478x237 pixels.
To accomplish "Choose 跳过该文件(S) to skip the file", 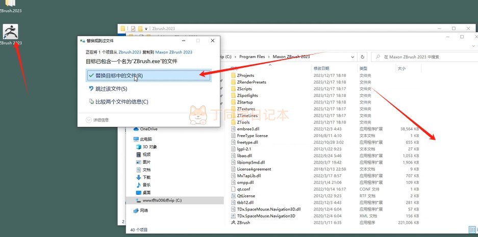I will pyautogui.click(x=111, y=89).
